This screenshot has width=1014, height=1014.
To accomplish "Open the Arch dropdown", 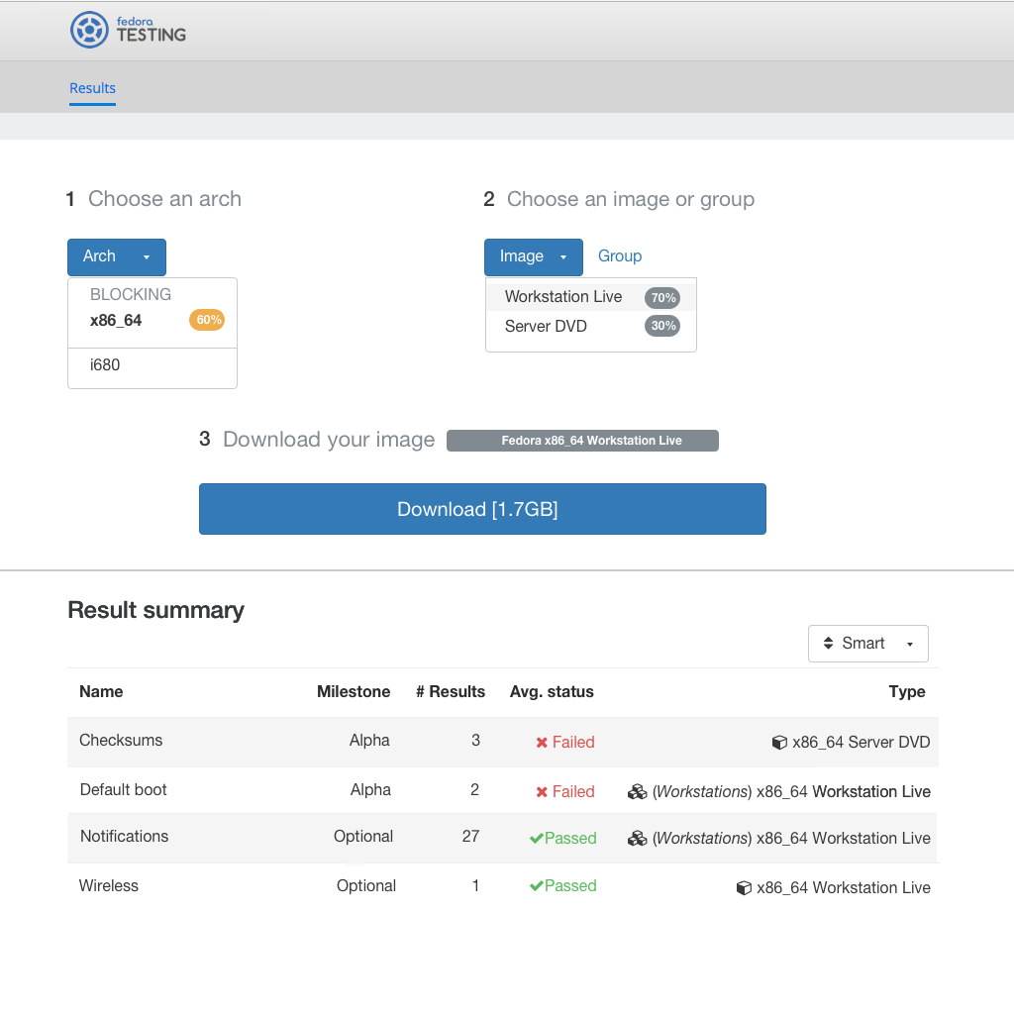I will (x=117, y=256).
